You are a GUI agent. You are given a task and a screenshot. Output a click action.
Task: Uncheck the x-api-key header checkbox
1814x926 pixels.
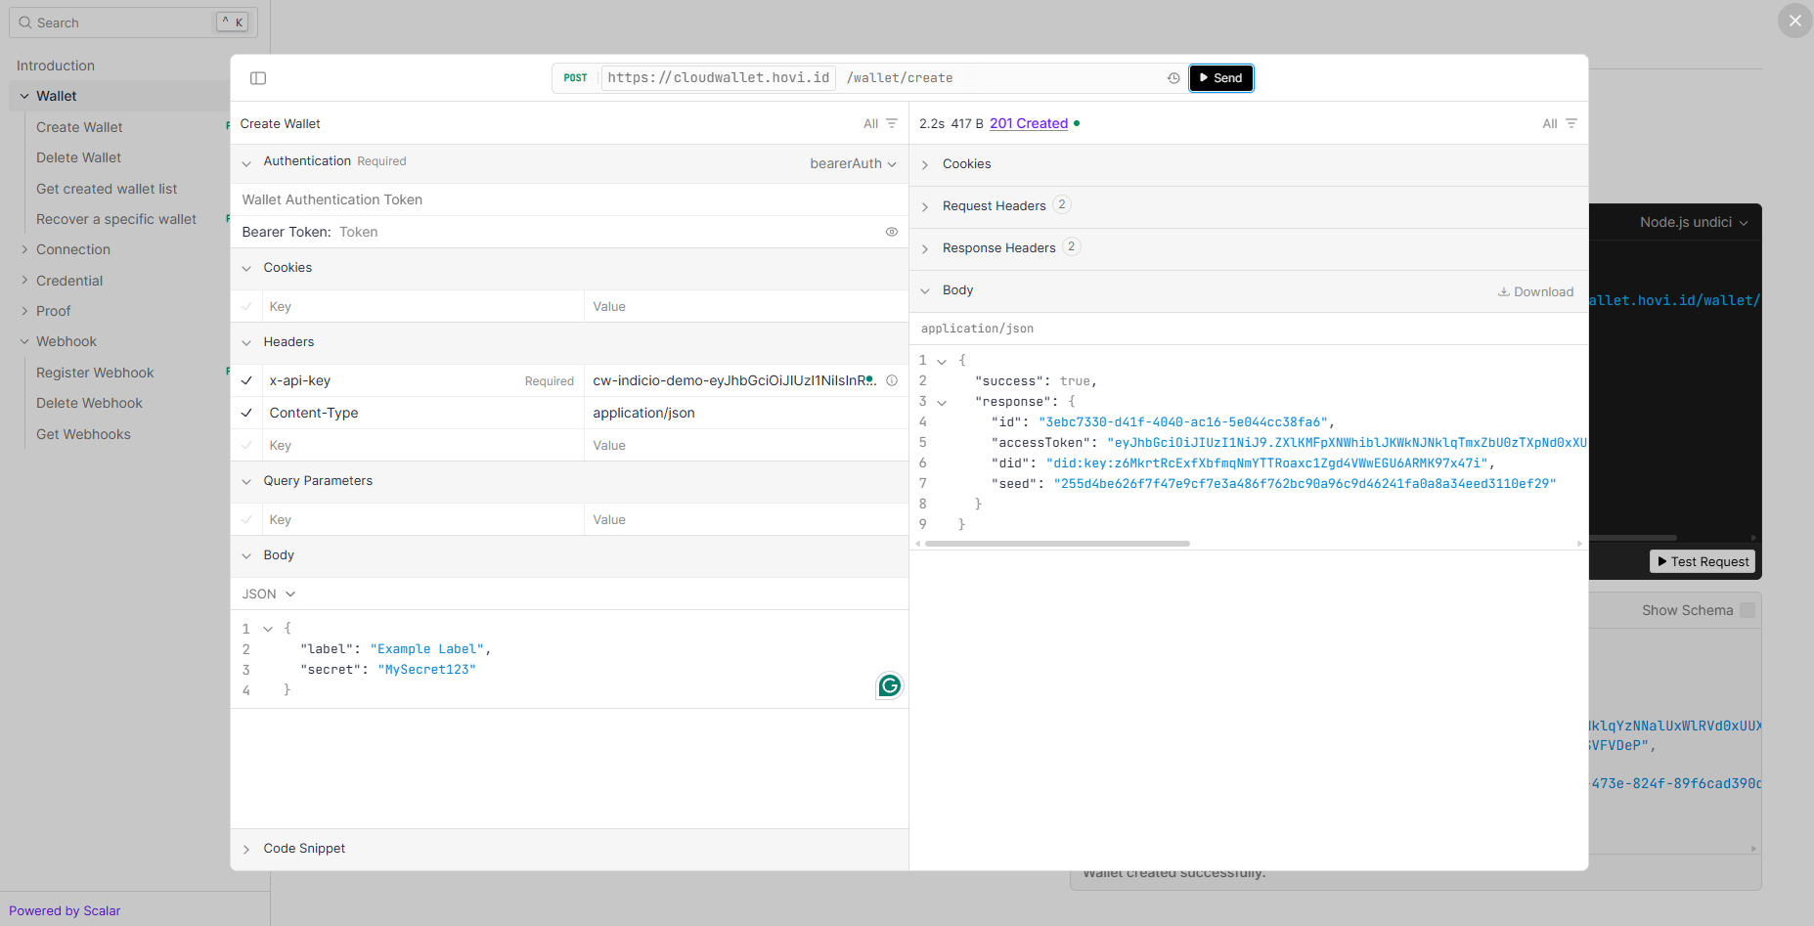pos(246,381)
